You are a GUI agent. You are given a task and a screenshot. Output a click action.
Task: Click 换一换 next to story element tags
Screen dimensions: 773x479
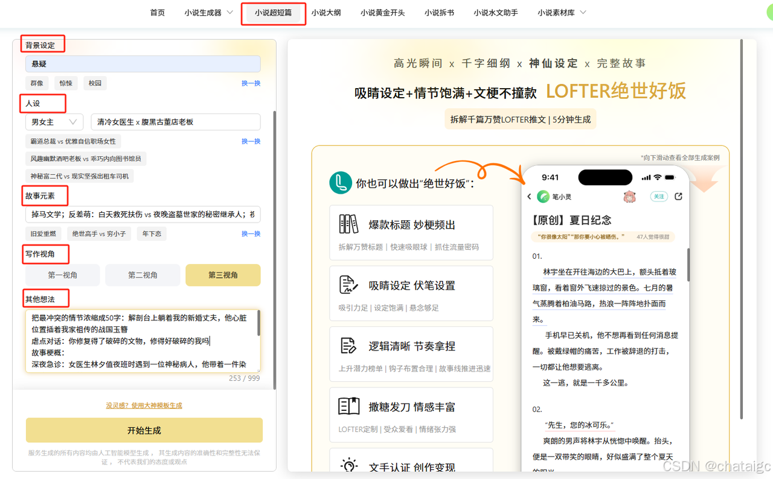pos(251,233)
